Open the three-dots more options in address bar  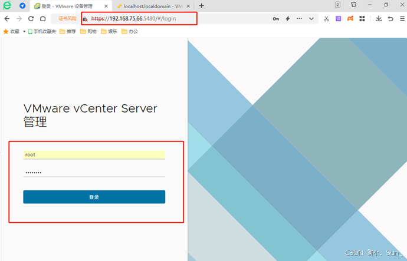[299, 19]
